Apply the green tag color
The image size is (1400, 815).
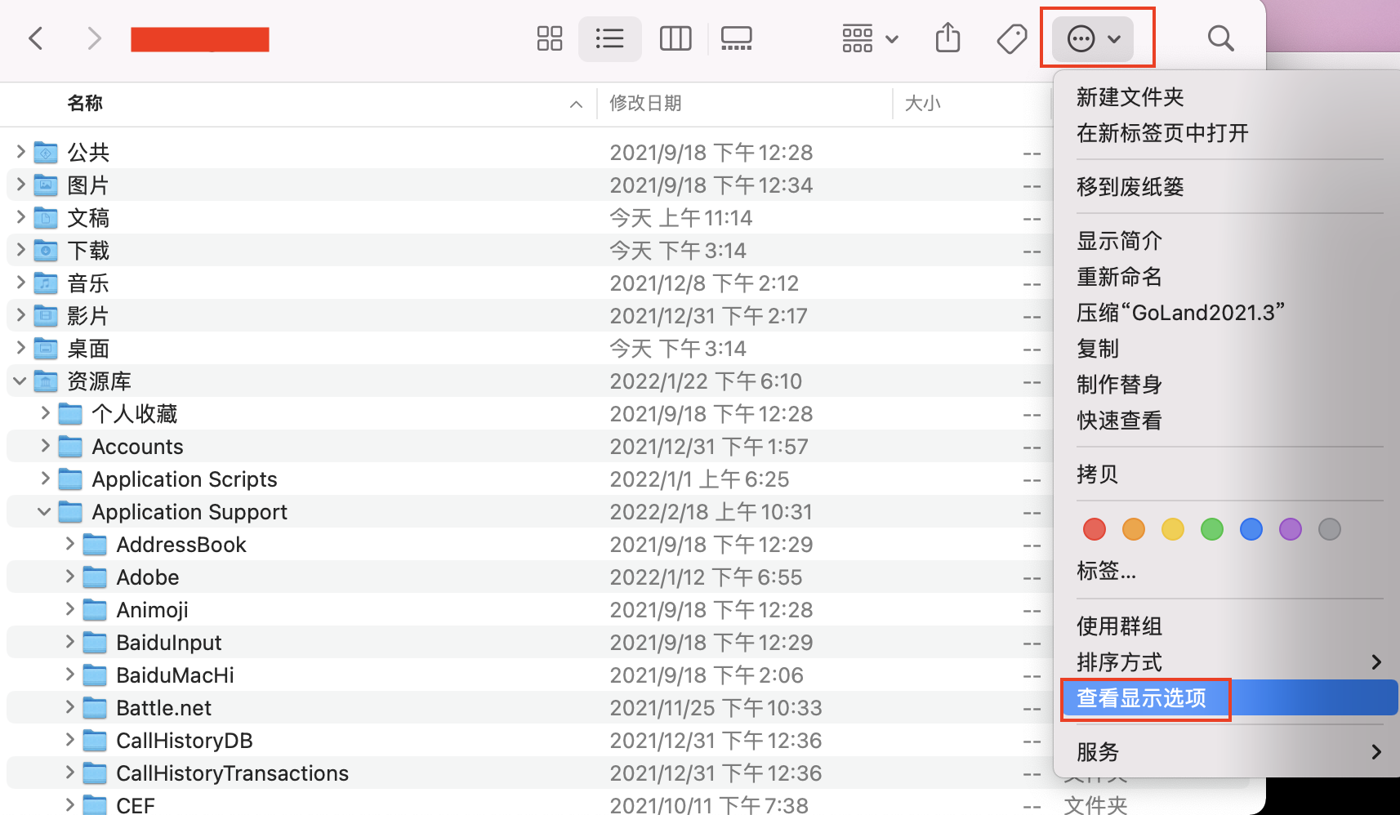click(x=1212, y=529)
